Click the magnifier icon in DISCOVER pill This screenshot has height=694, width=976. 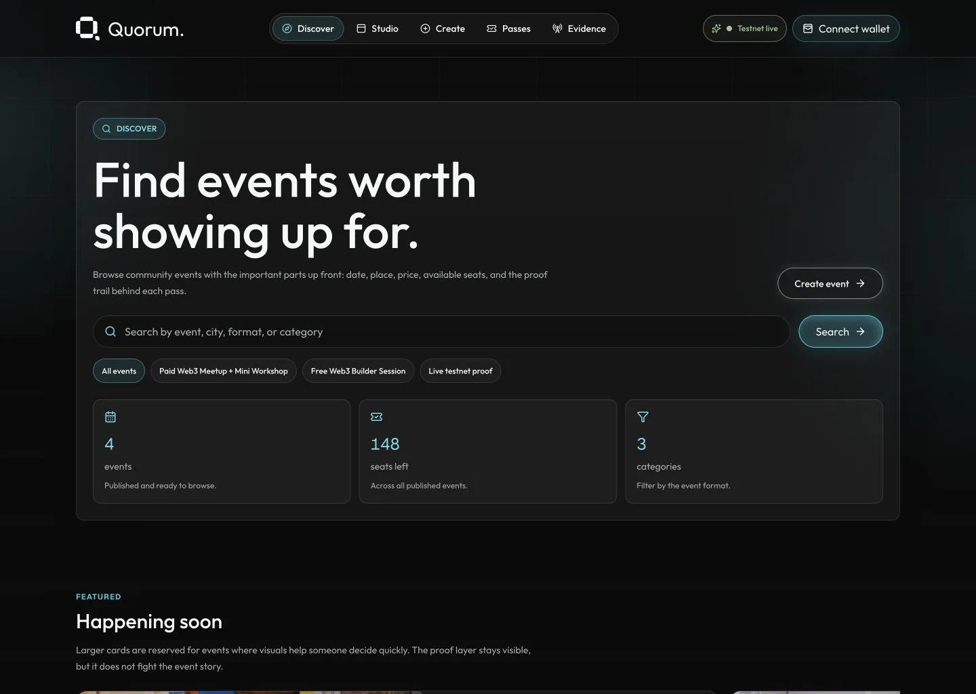(x=106, y=129)
